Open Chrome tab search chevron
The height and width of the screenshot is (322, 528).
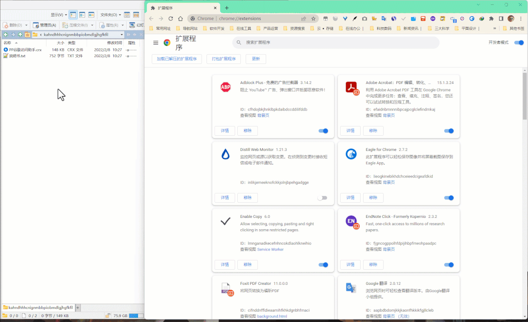[478, 5]
